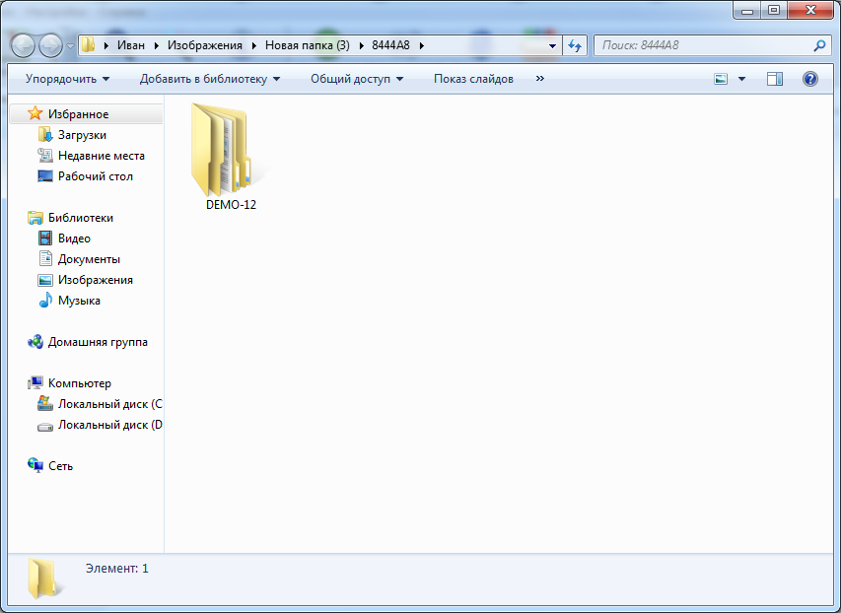The image size is (841, 613).
Task: Toggle the preview pane icon
Action: pos(775,79)
